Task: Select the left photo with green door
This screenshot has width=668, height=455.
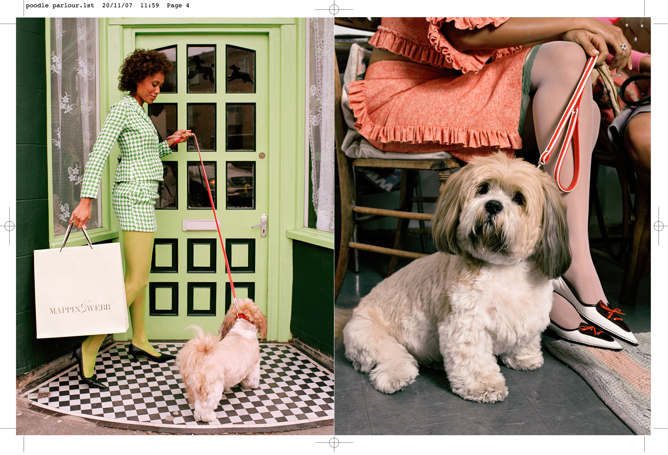Action: 175,226
